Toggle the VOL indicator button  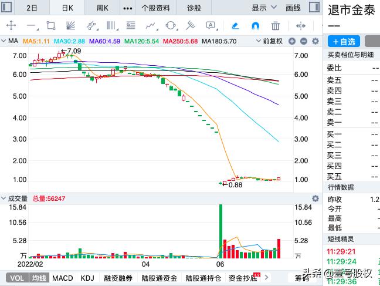tap(17, 278)
